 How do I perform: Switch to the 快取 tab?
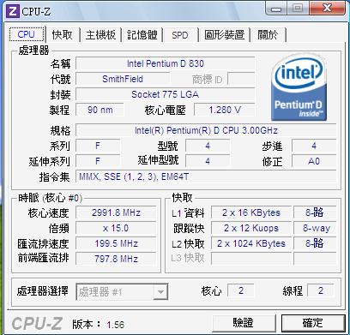tap(62, 35)
